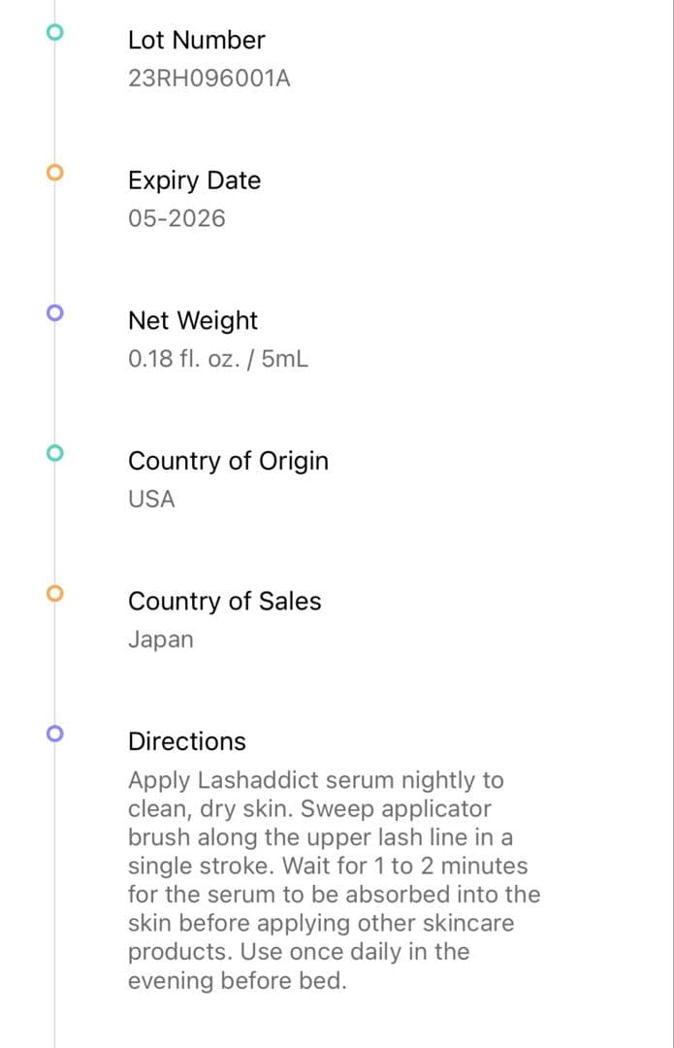This screenshot has width=674, height=1048.
Task: Click the orange timeline dot beside Expiry Date
Action: click(x=55, y=173)
